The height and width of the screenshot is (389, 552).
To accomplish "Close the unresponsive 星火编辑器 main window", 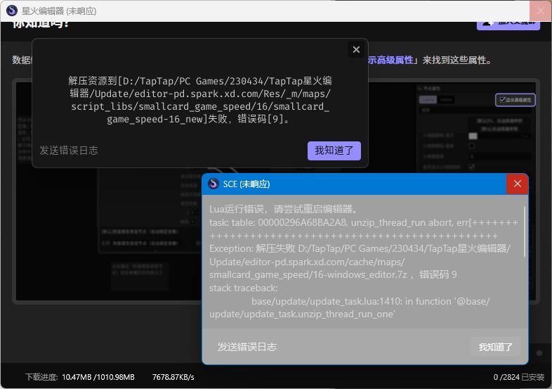I will tap(540, 11).
